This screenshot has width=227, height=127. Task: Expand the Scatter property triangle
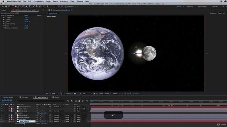(x=3, y=17)
